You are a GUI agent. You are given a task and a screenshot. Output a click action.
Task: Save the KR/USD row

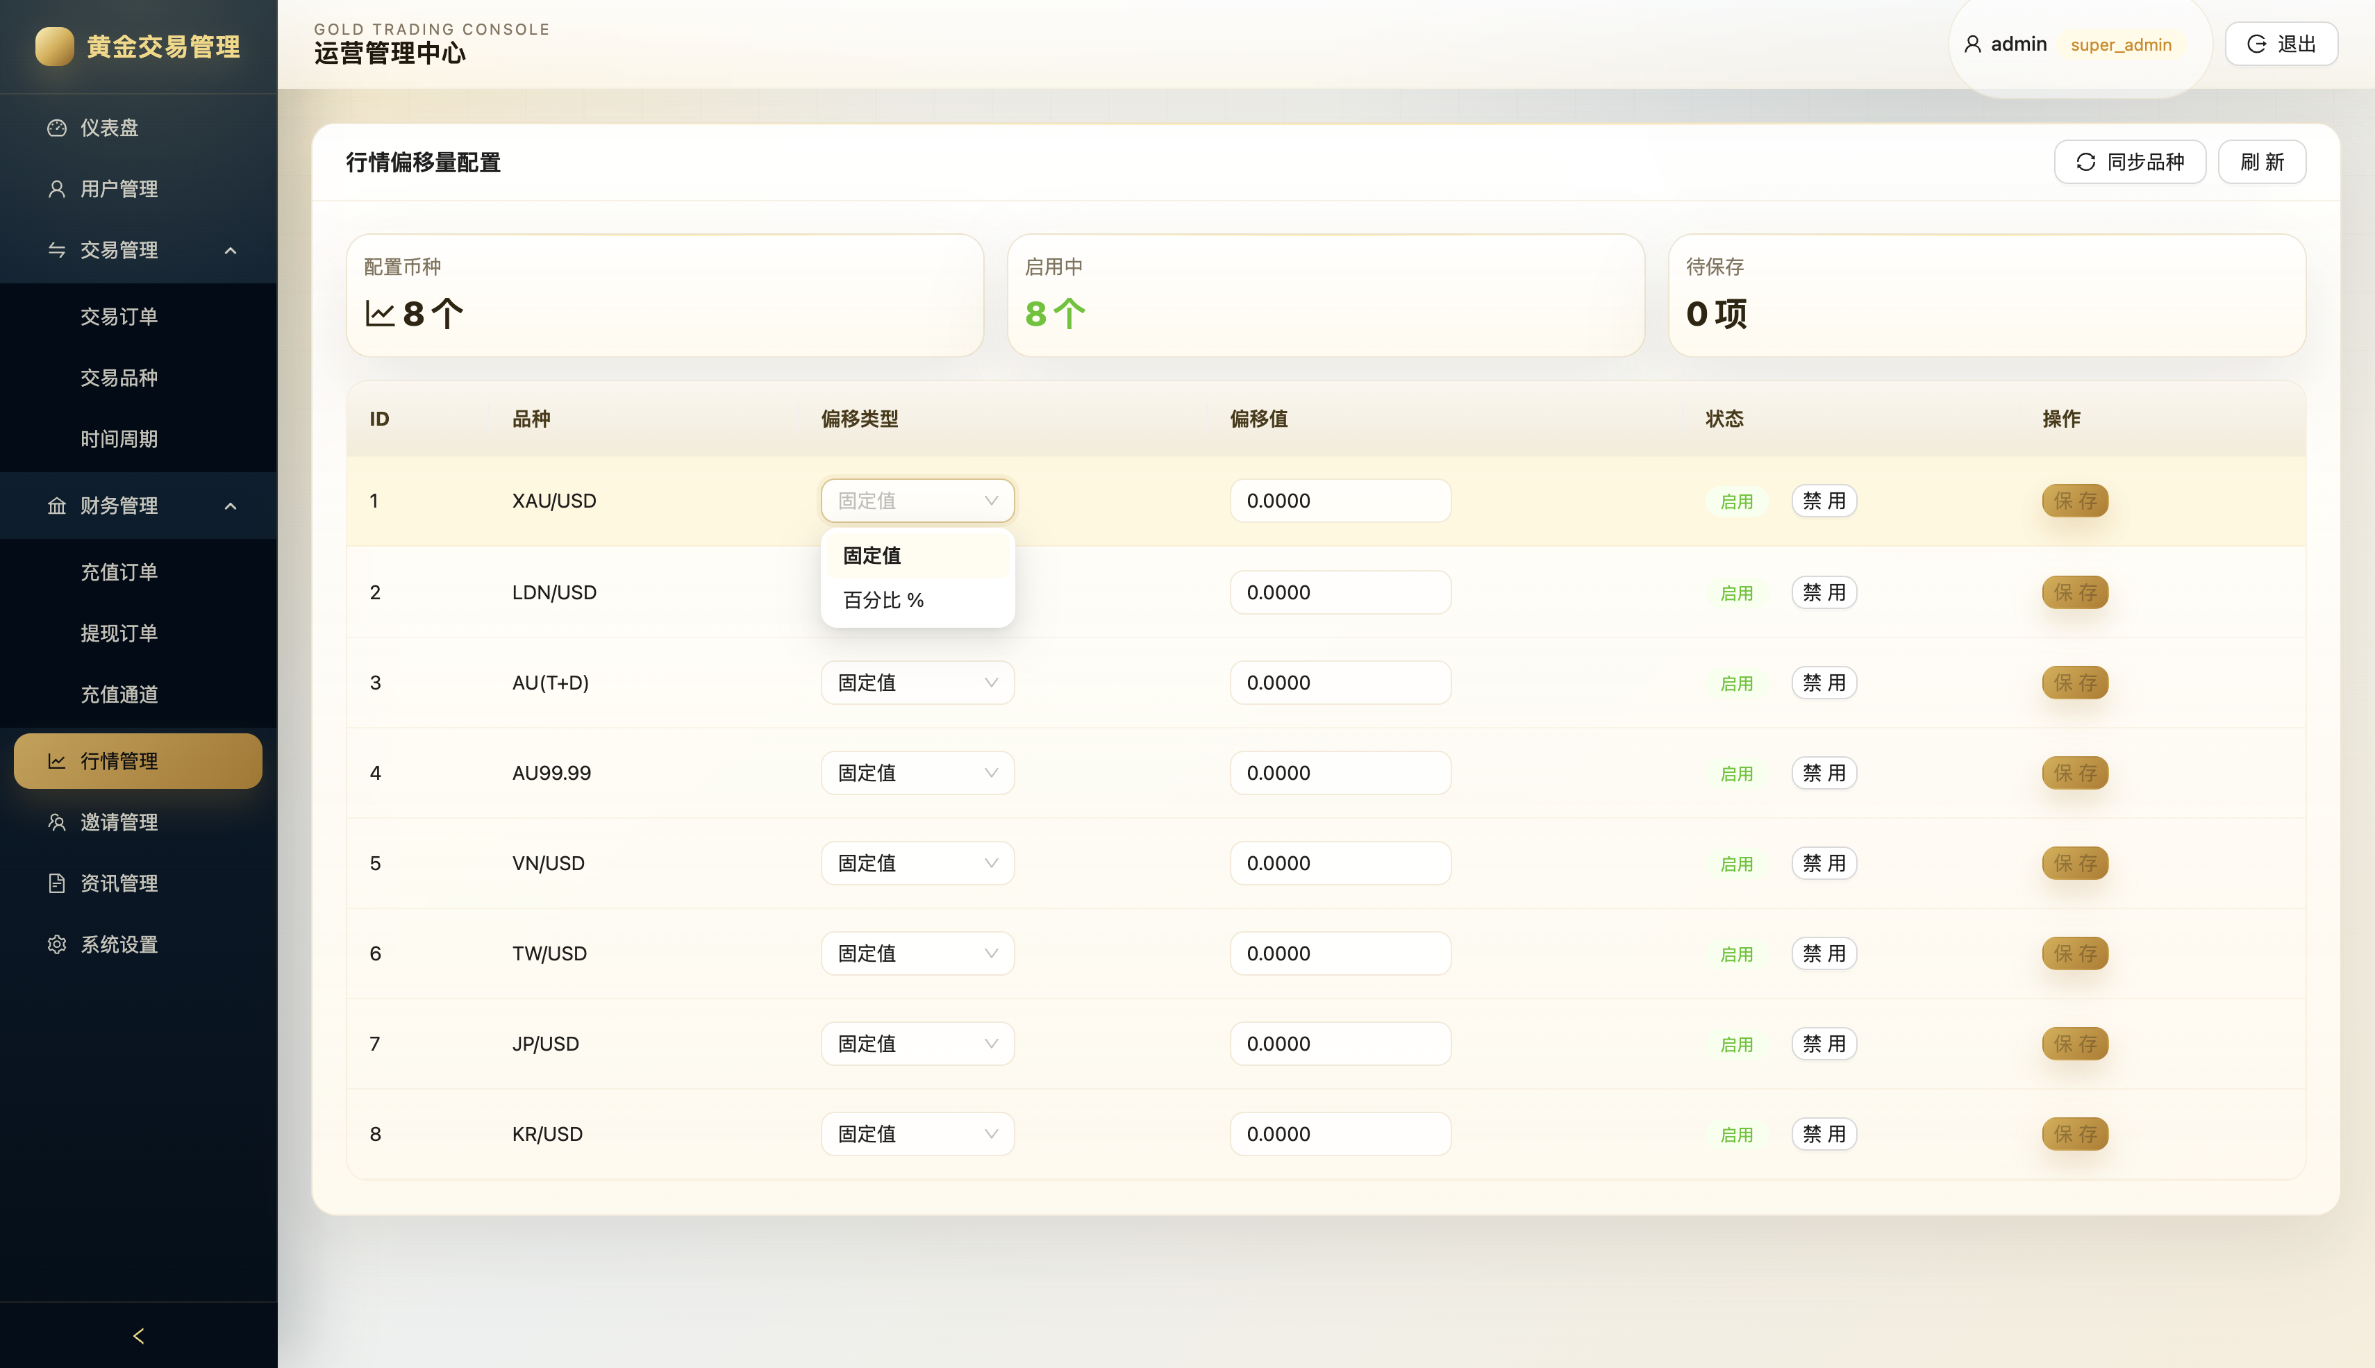(x=2075, y=1134)
